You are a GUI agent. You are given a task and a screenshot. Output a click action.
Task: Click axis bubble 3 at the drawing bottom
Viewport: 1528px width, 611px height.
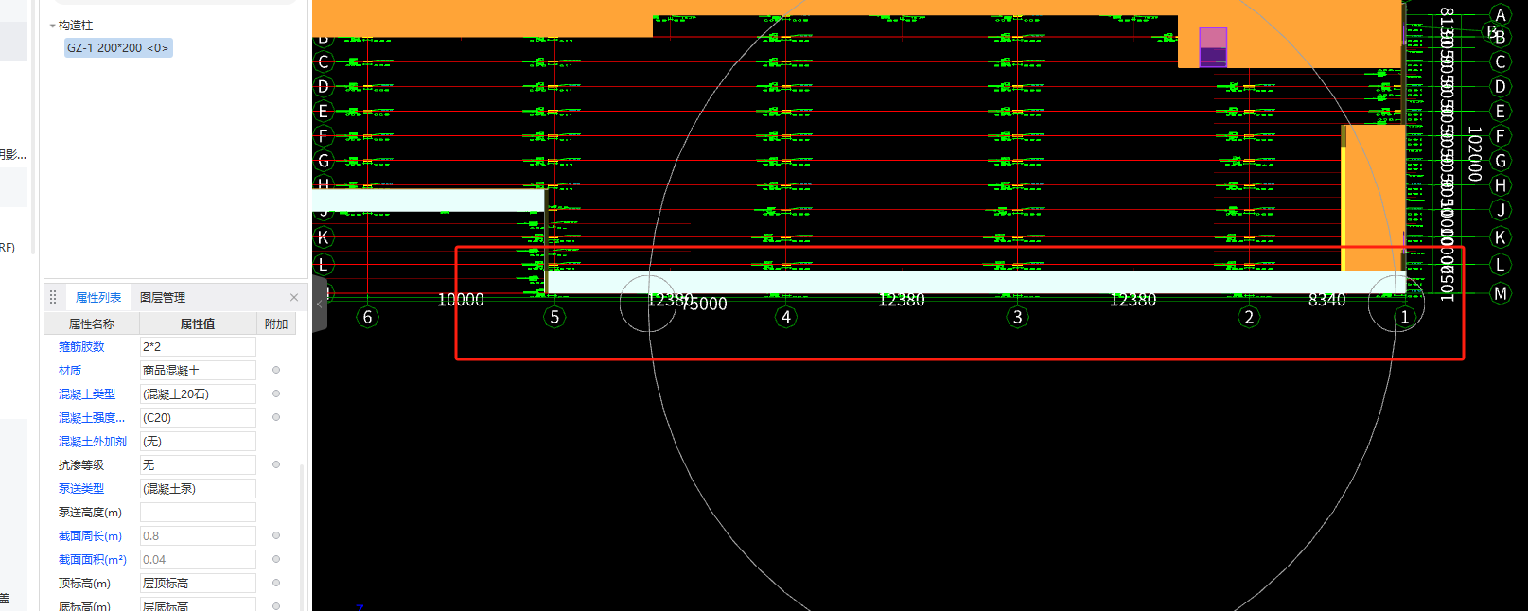(1017, 317)
